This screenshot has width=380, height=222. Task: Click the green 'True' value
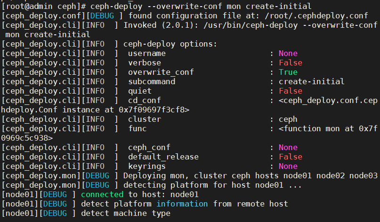[288, 72]
